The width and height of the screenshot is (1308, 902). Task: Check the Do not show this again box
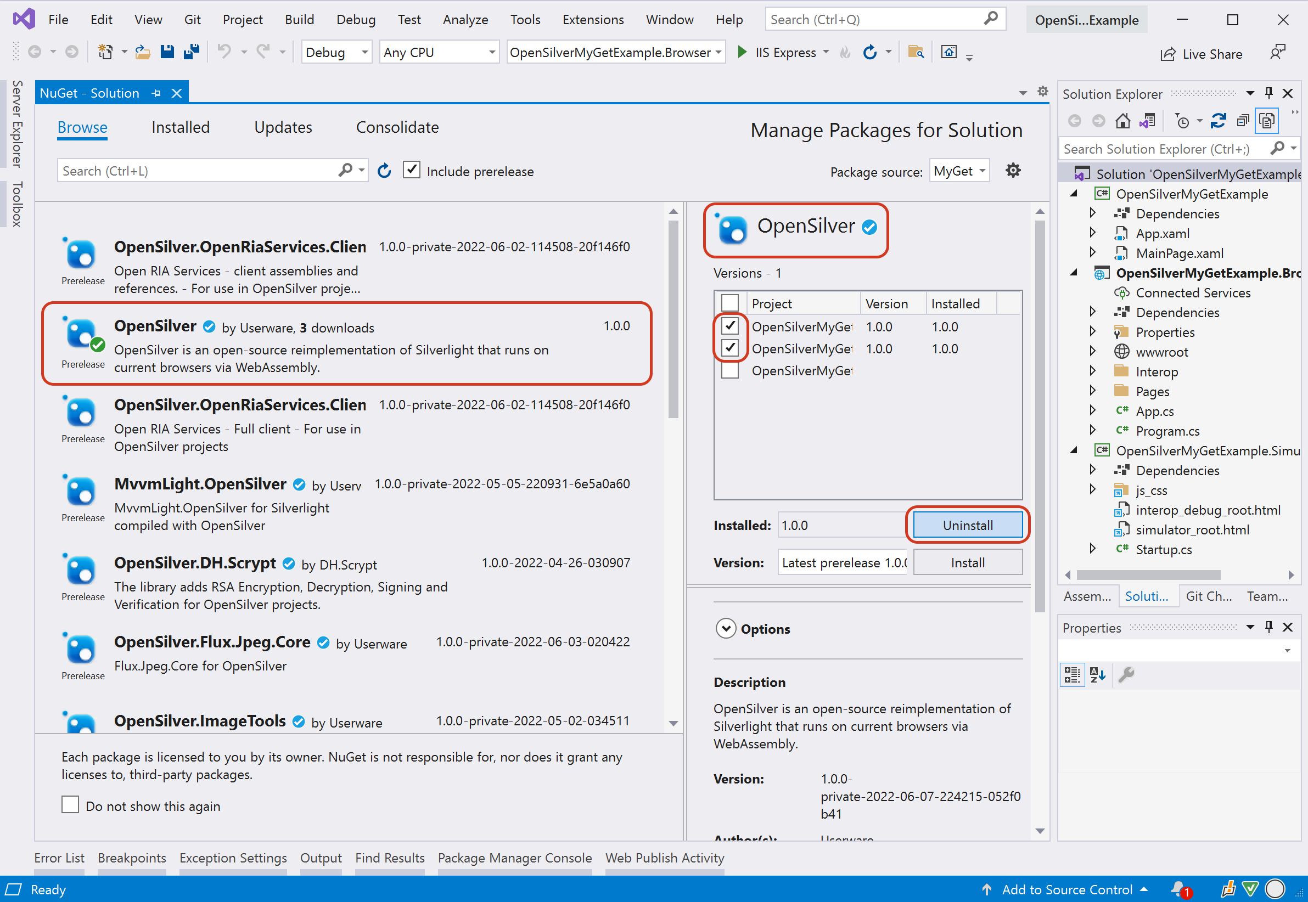tap(70, 804)
